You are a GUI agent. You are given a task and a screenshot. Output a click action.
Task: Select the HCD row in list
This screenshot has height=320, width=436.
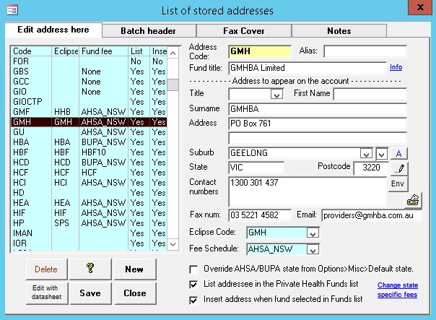coord(89,163)
